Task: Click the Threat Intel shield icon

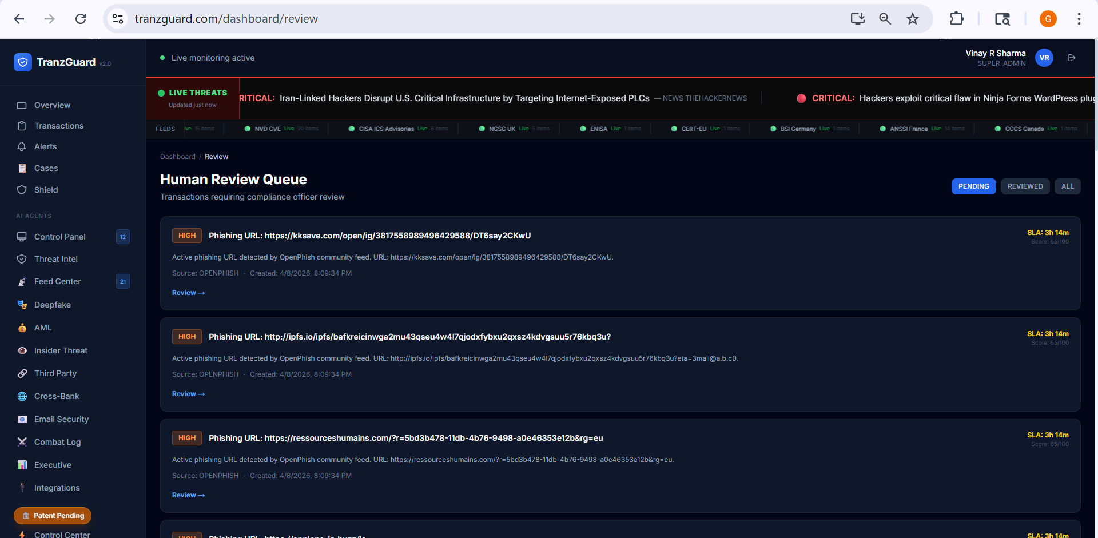Action: (x=22, y=259)
